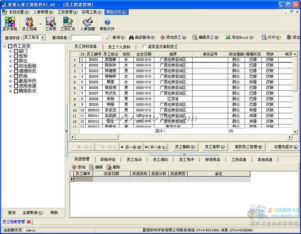
Task: Open the 员工档案 toolbar icon
Action: click(29, 24)
